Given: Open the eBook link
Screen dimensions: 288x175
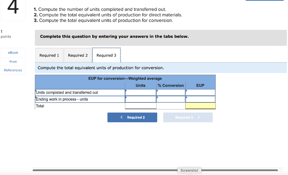Looking at the screenshot, I should coord(13,52).
